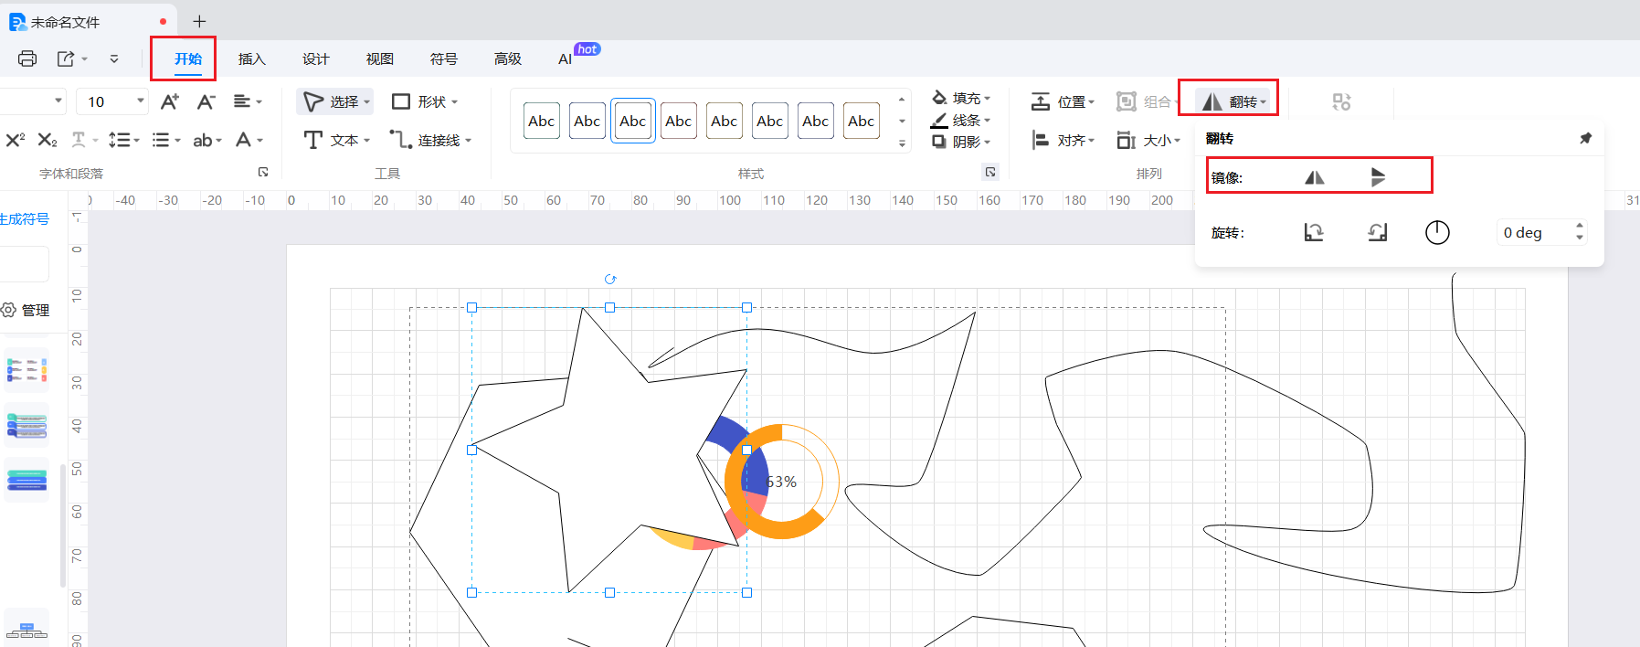The height and width of the screenshot is (647, 1640).
Task: Select the 选择 selection tool button
Action: click(335, 101)
